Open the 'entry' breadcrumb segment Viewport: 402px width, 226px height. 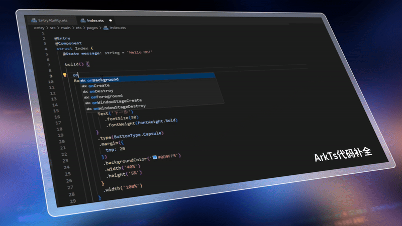[39, 28]
